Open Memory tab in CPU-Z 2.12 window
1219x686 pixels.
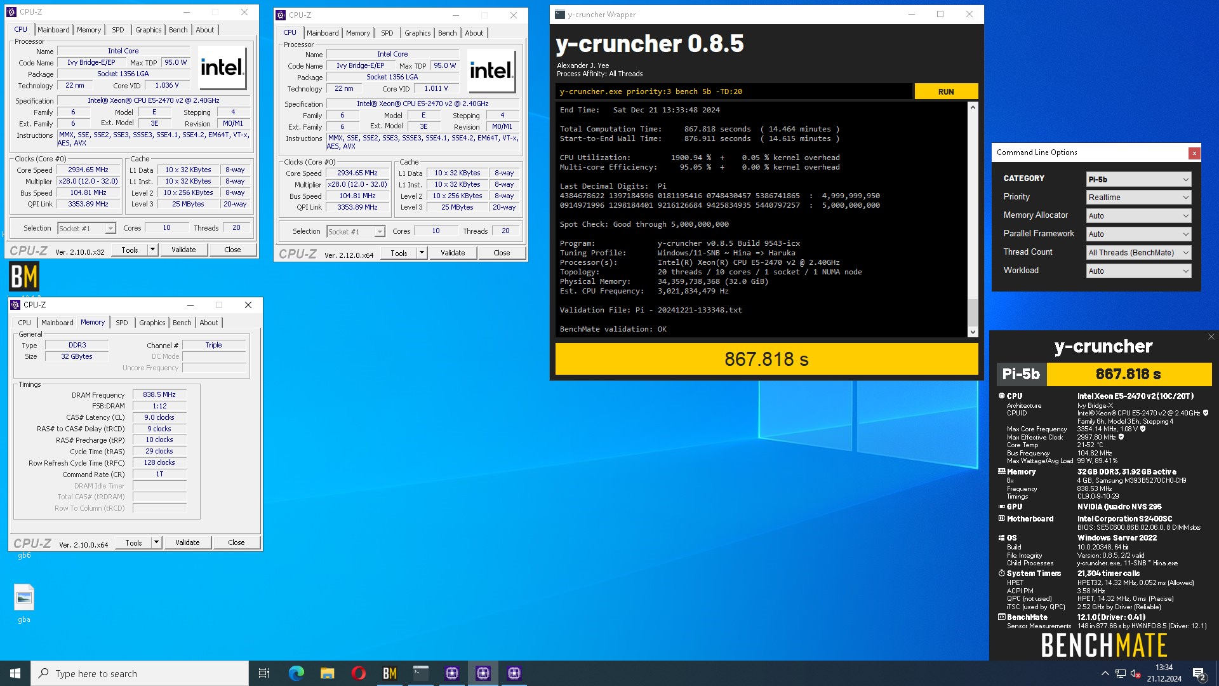point(358,33)
